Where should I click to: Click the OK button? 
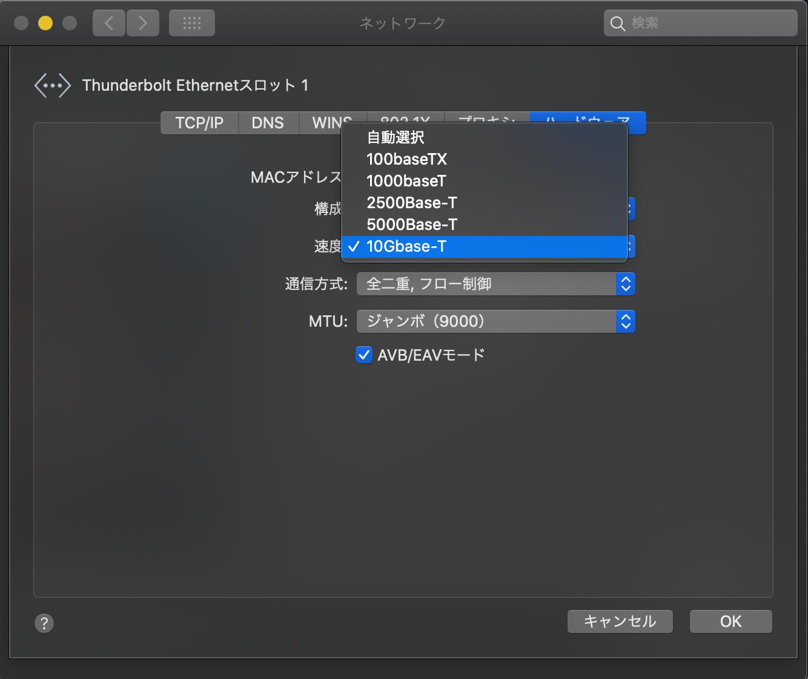(x=730, y=622)
